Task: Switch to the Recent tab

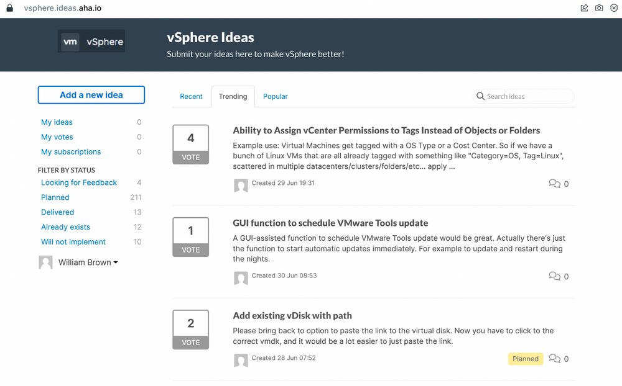Action: [191, 96]
